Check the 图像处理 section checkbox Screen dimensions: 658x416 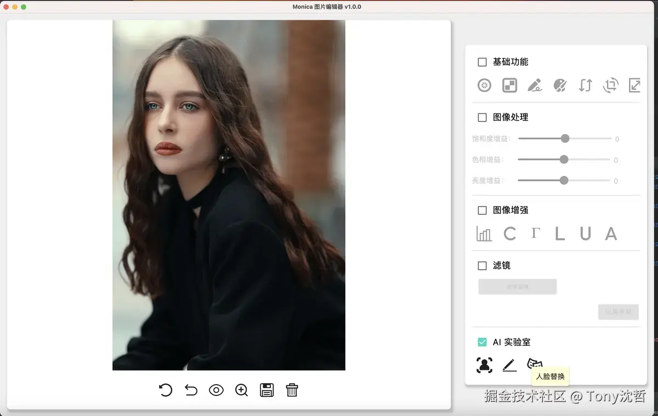(482, 117)
